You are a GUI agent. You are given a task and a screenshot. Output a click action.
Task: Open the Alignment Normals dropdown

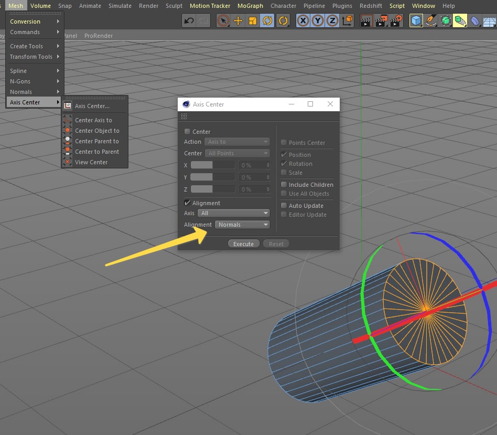tap(242, 225)
